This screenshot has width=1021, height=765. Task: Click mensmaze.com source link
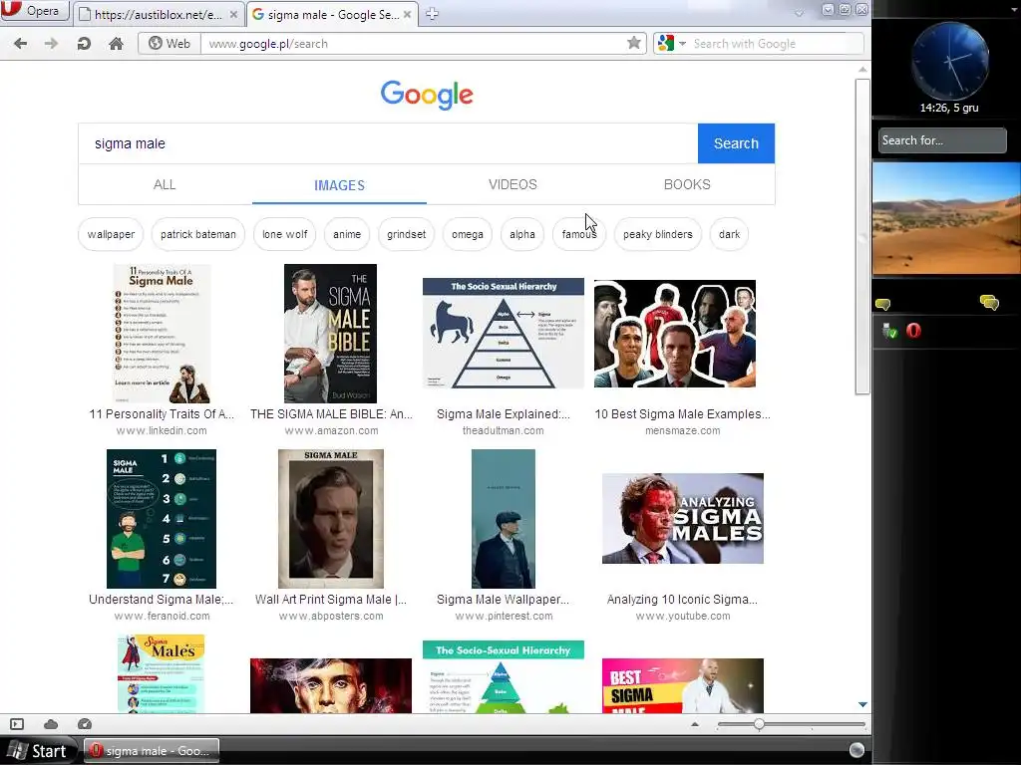682,430
